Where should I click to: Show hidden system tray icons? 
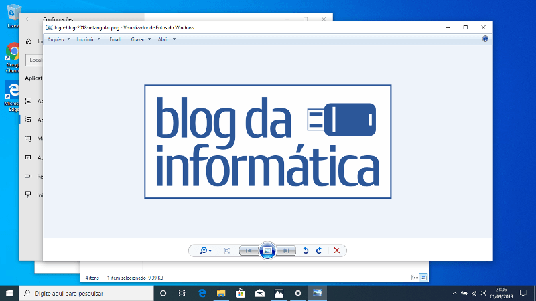pyautogui.click(x=454, y=293)
